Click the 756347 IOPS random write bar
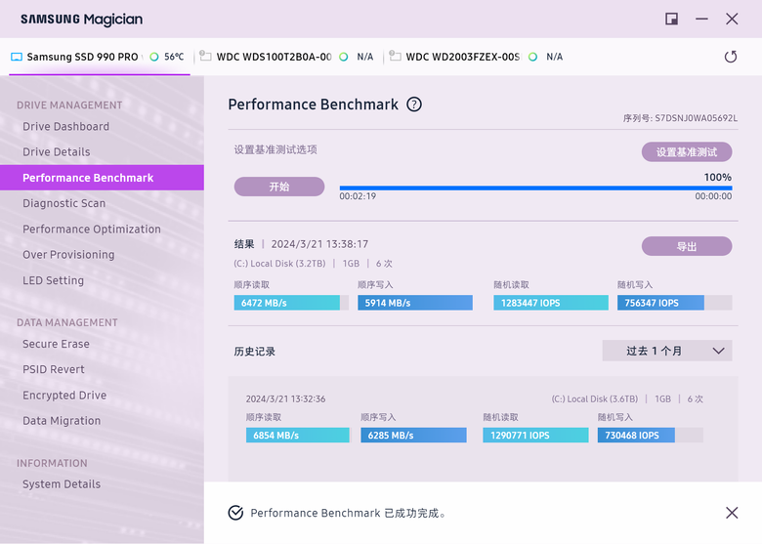This screenshot has height=544, width=762. [674, 303]
